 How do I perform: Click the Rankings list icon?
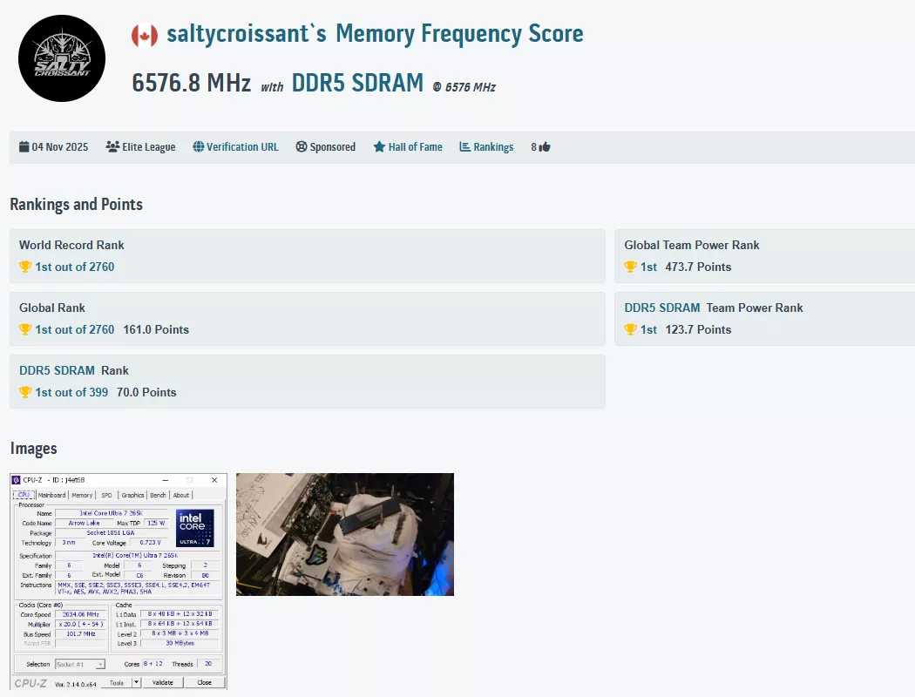click(464, 146)
